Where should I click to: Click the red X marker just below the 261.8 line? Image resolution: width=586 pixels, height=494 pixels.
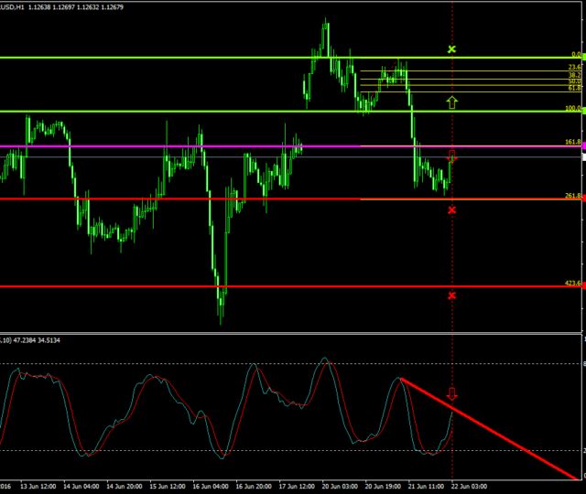tap(451, 210)
